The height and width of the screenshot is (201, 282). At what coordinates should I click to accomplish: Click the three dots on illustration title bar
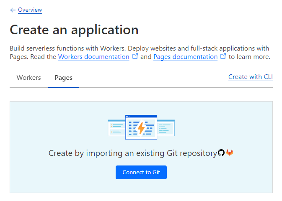(128, 116)
